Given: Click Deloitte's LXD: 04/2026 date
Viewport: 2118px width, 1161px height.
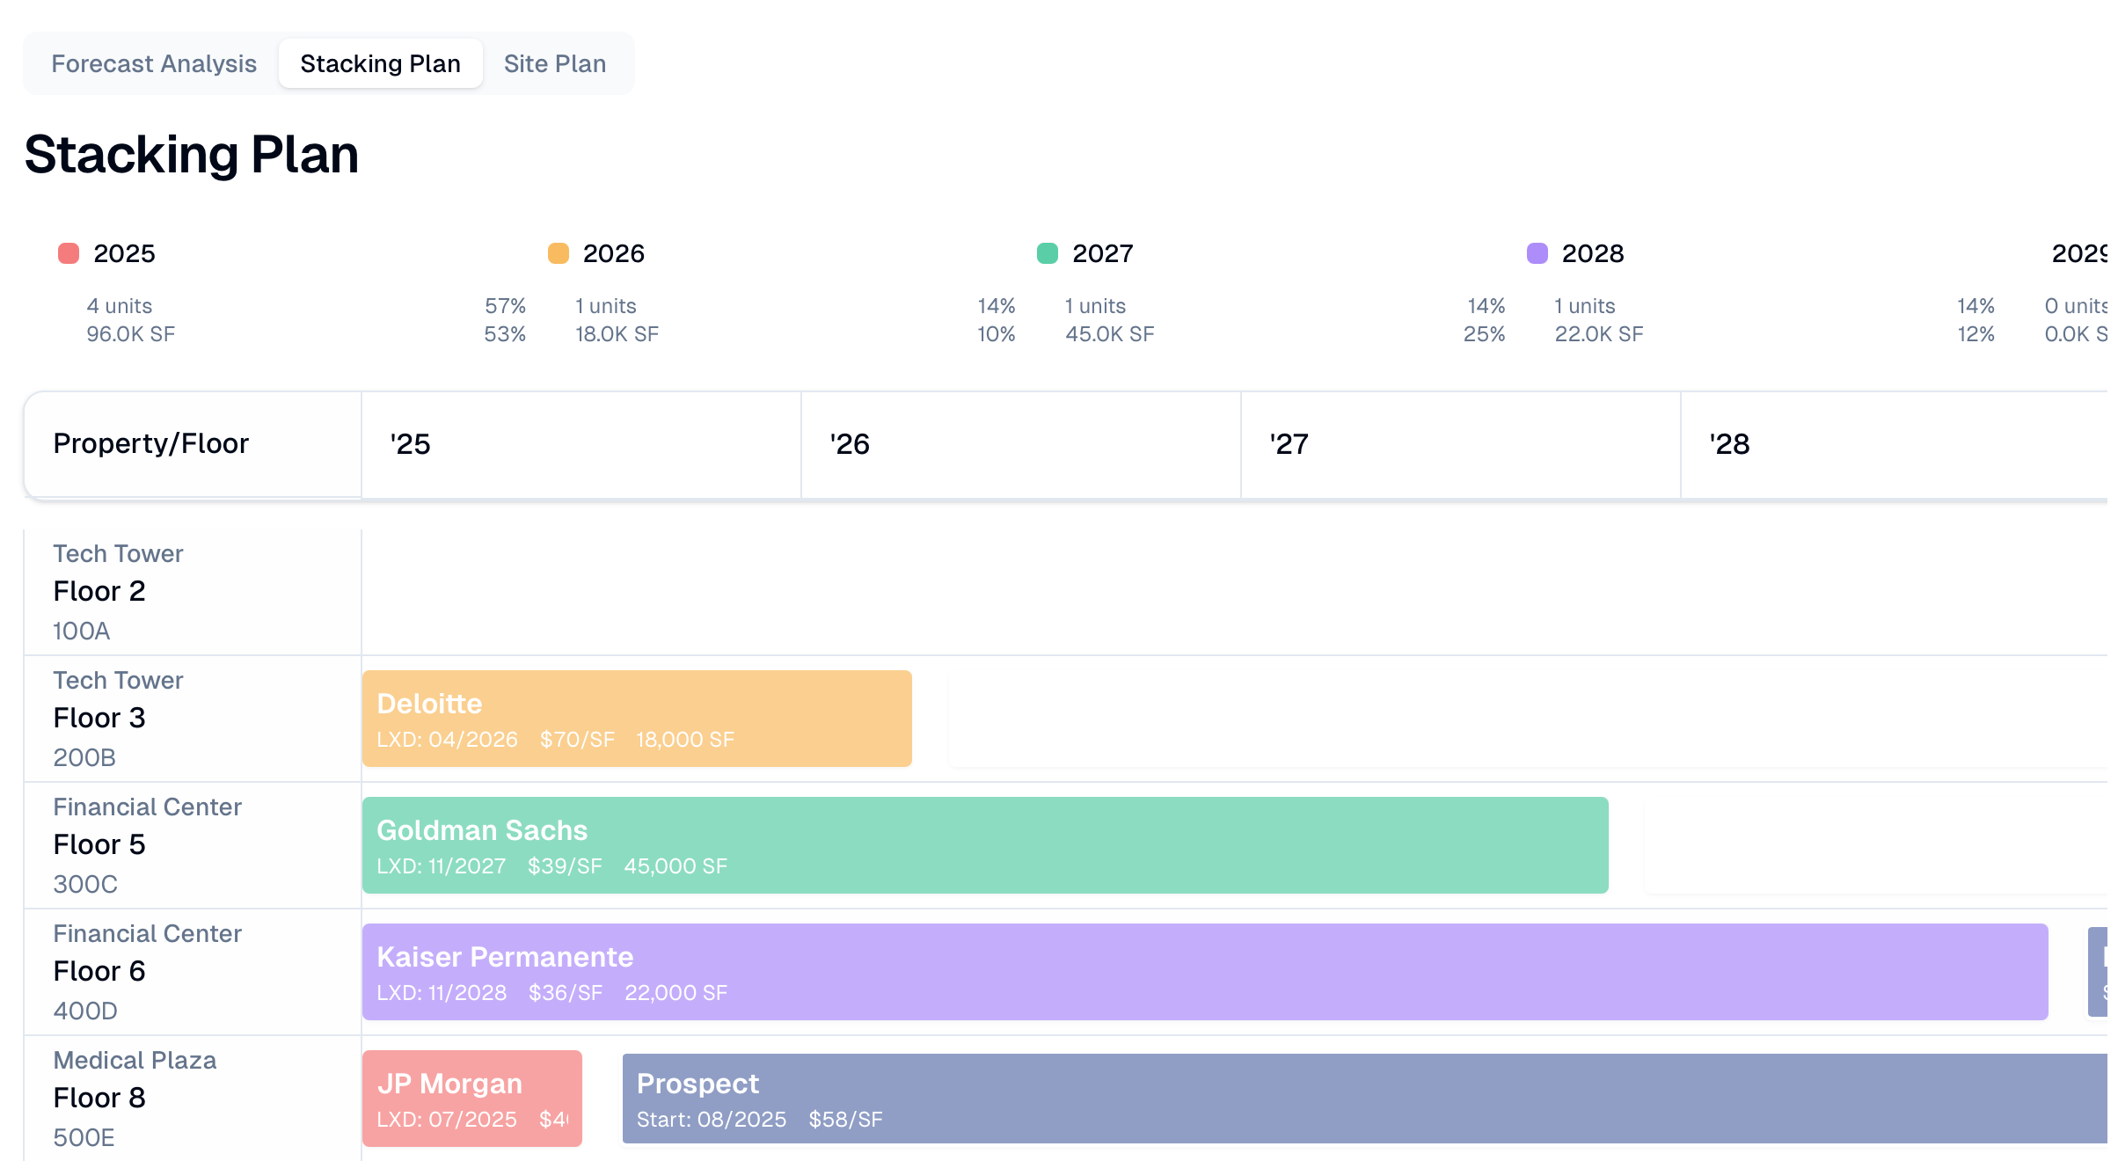Looking at the screenshot, I should (x=447, y=740).
